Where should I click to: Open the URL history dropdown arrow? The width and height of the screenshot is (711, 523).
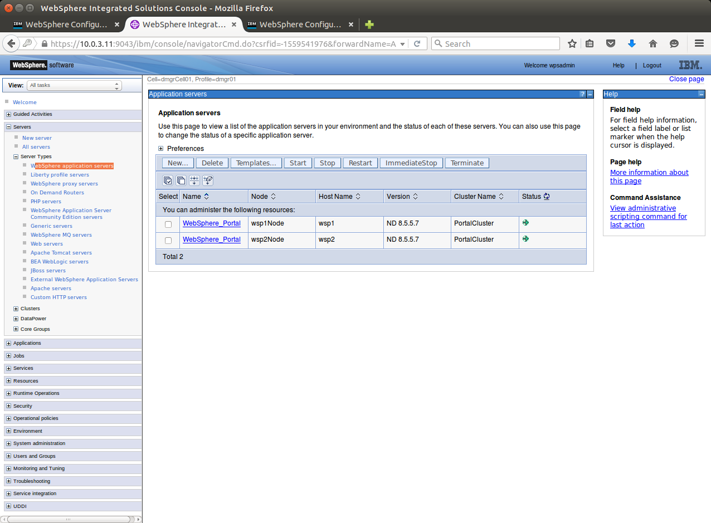coord(402,43)
